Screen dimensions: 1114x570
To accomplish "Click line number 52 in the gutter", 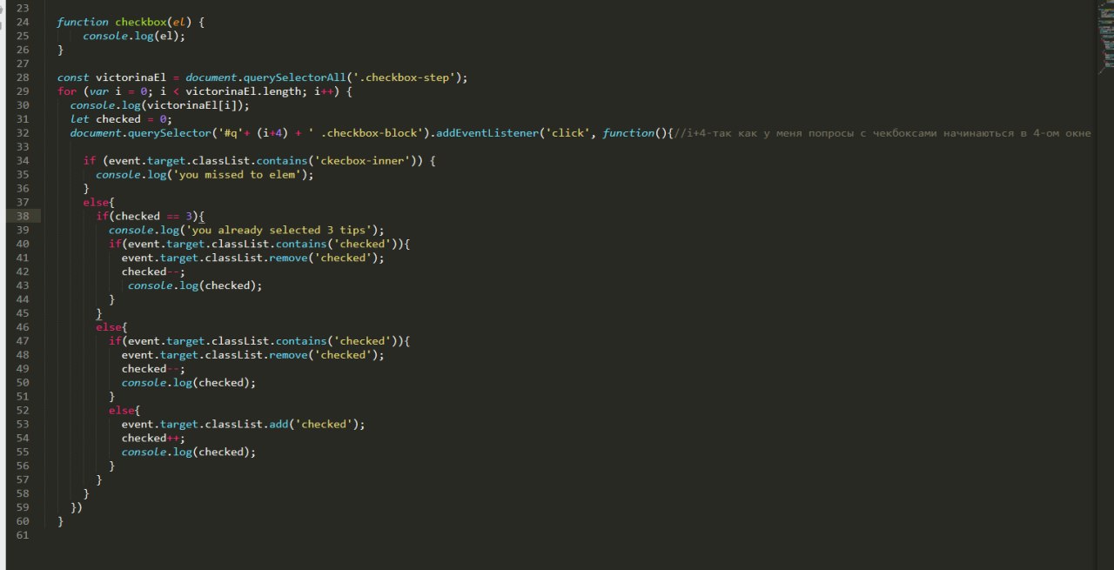I will coord(23,410).
